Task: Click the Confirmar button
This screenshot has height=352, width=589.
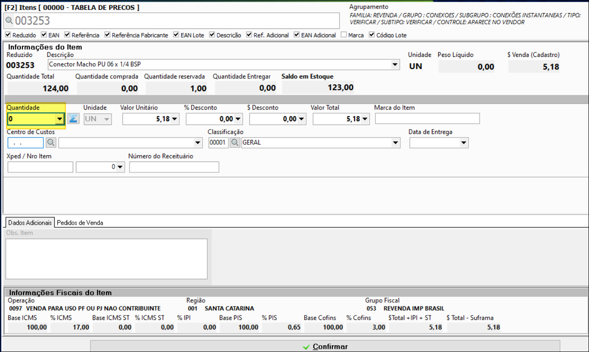Action: point(326,347)
